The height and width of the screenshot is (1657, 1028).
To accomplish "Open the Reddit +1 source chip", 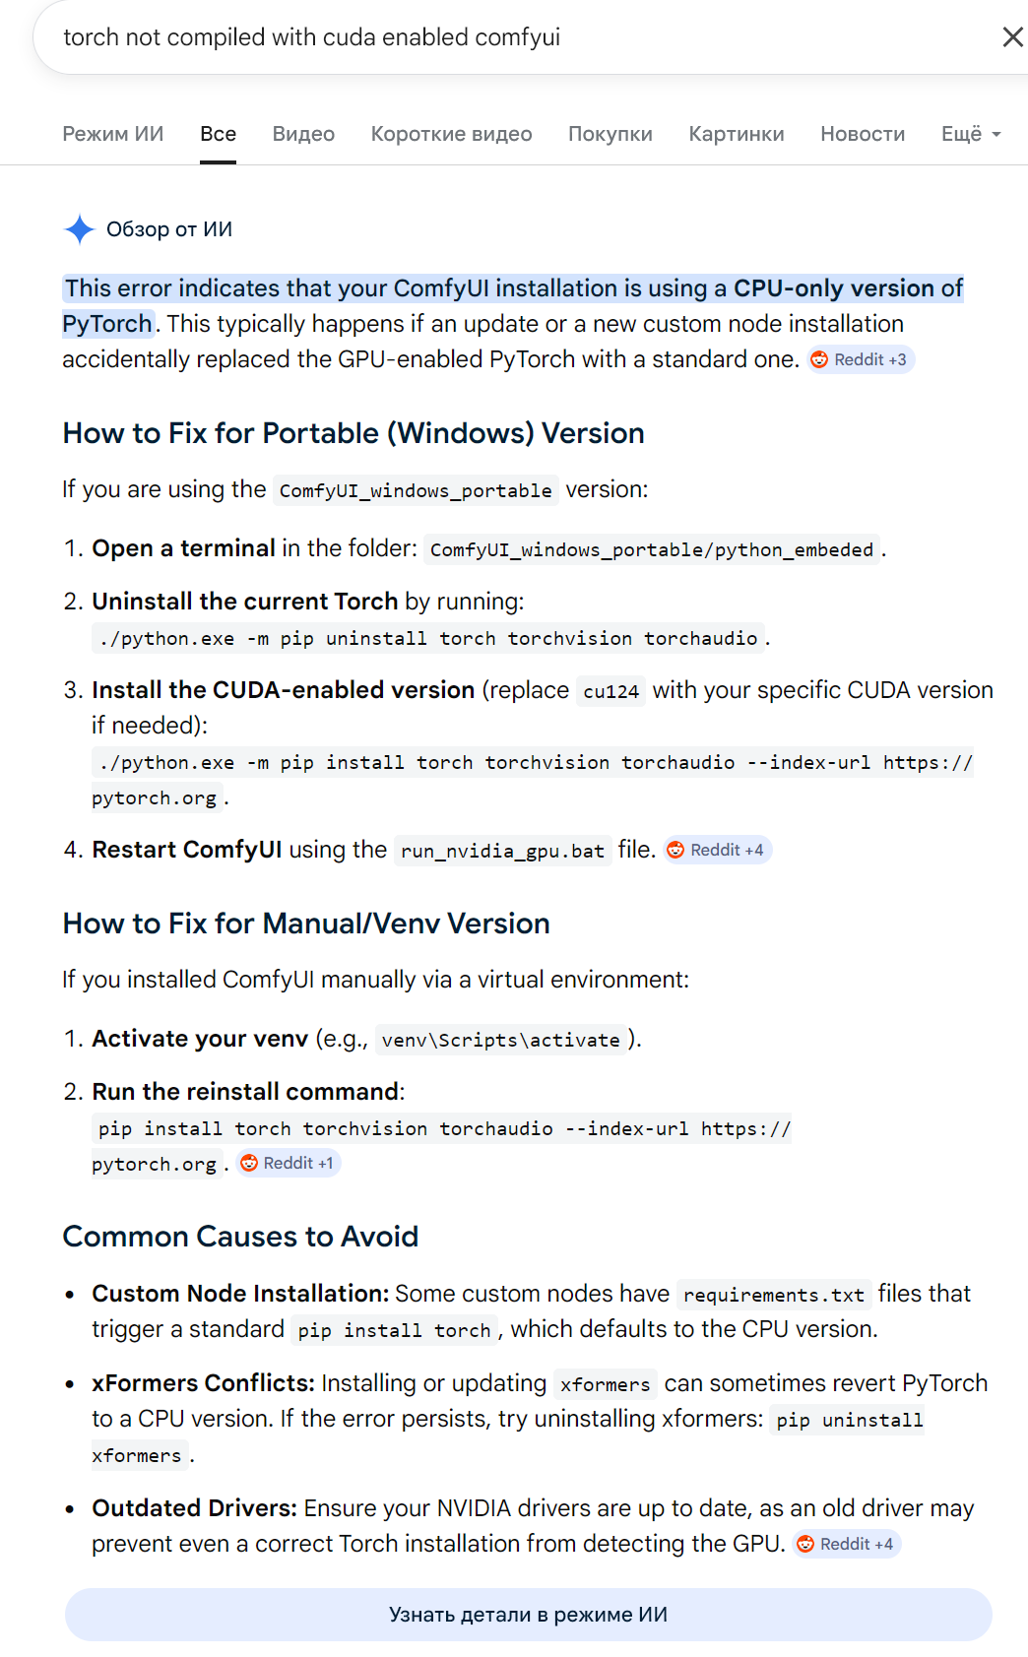I will click(x=289, y=1163).
